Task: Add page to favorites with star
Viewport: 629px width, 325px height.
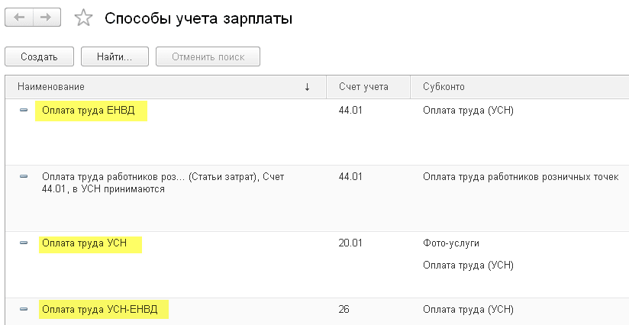Action: 83,18
